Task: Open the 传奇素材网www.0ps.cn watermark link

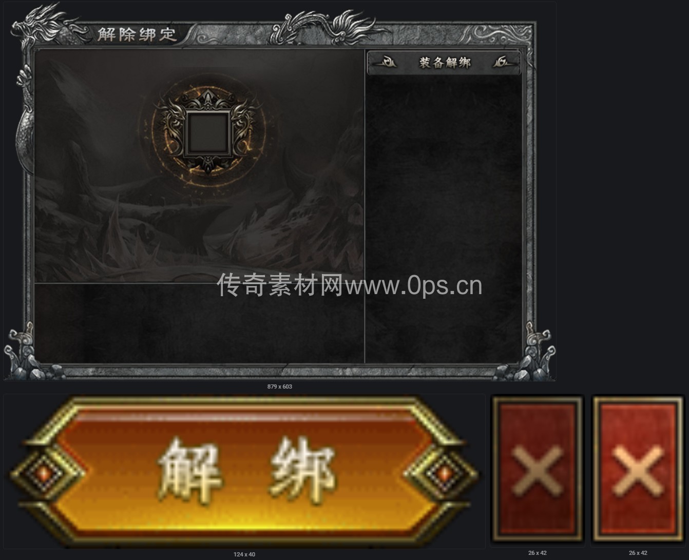Action: click(x=349, y=285)
